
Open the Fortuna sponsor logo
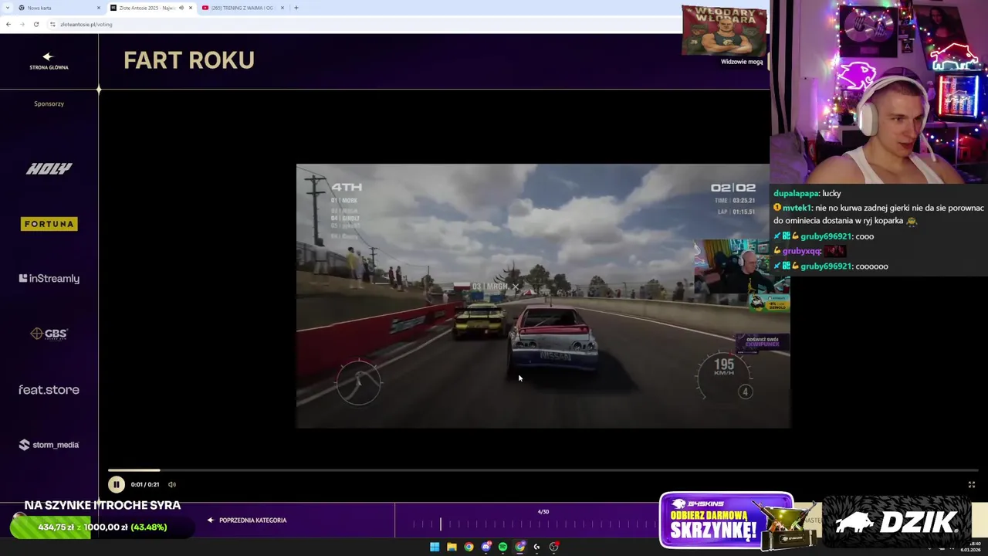(49, 224)
